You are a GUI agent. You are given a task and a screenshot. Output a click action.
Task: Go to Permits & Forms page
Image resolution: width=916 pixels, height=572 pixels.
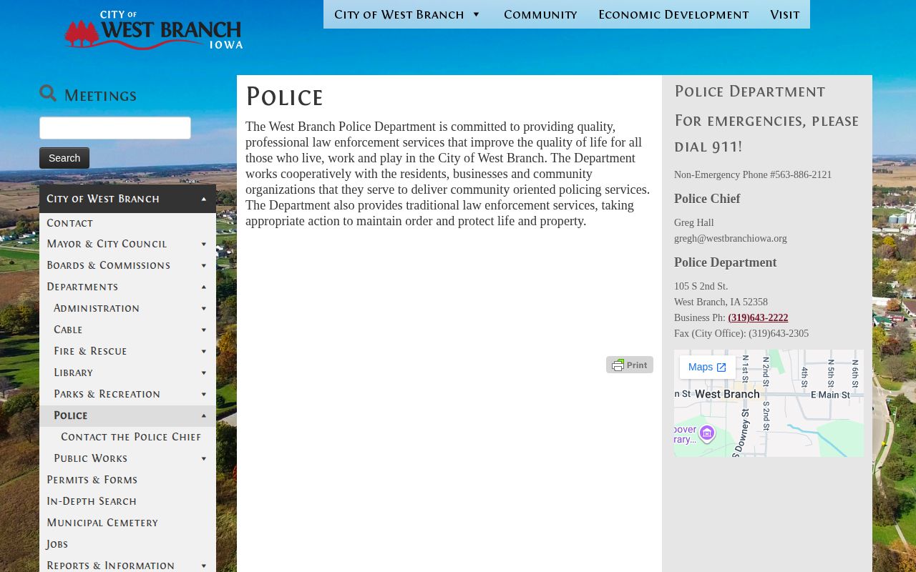(127, 480)
